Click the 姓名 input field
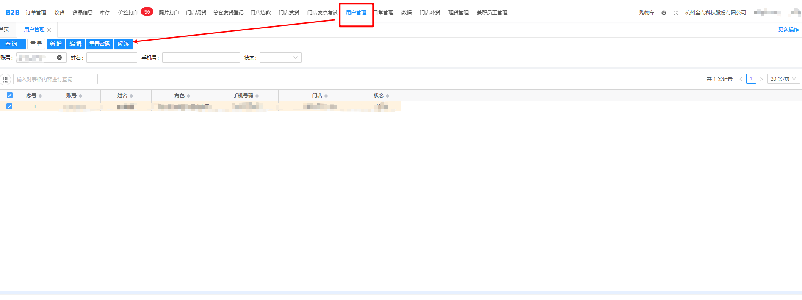 pyautogui.click(x=112, y=58)
